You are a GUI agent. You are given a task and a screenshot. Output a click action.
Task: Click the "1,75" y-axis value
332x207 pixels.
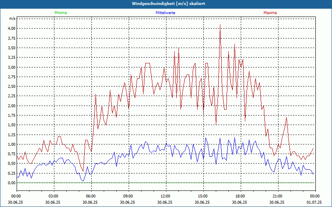12,116
